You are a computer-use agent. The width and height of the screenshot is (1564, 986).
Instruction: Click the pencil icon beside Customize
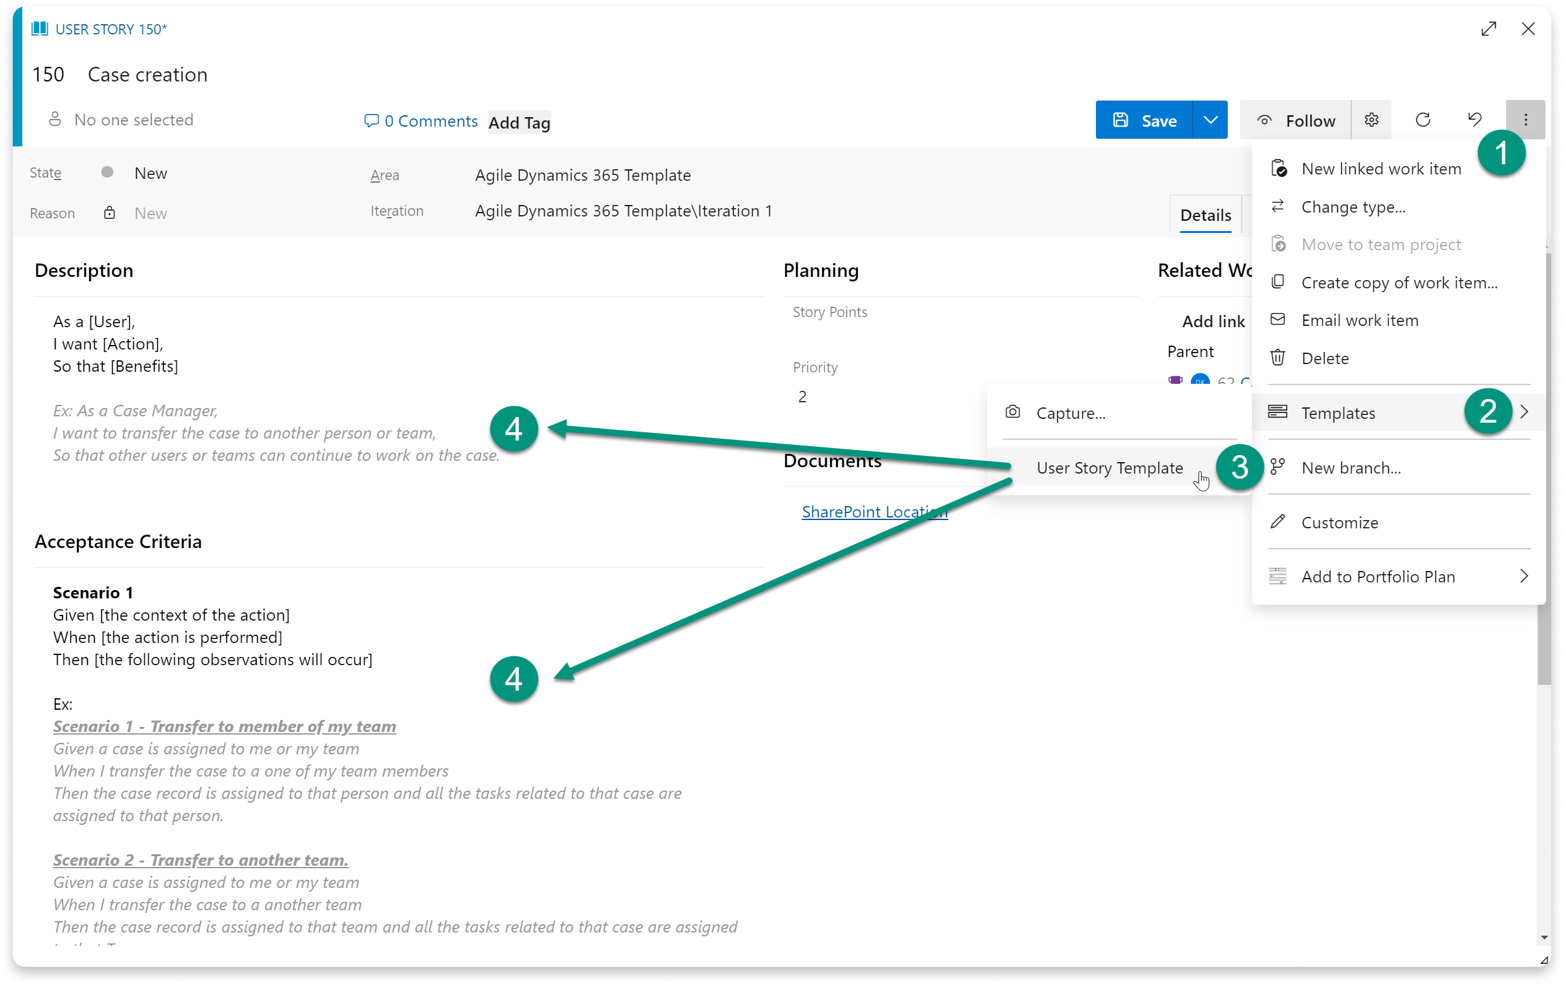point(1277,522)
